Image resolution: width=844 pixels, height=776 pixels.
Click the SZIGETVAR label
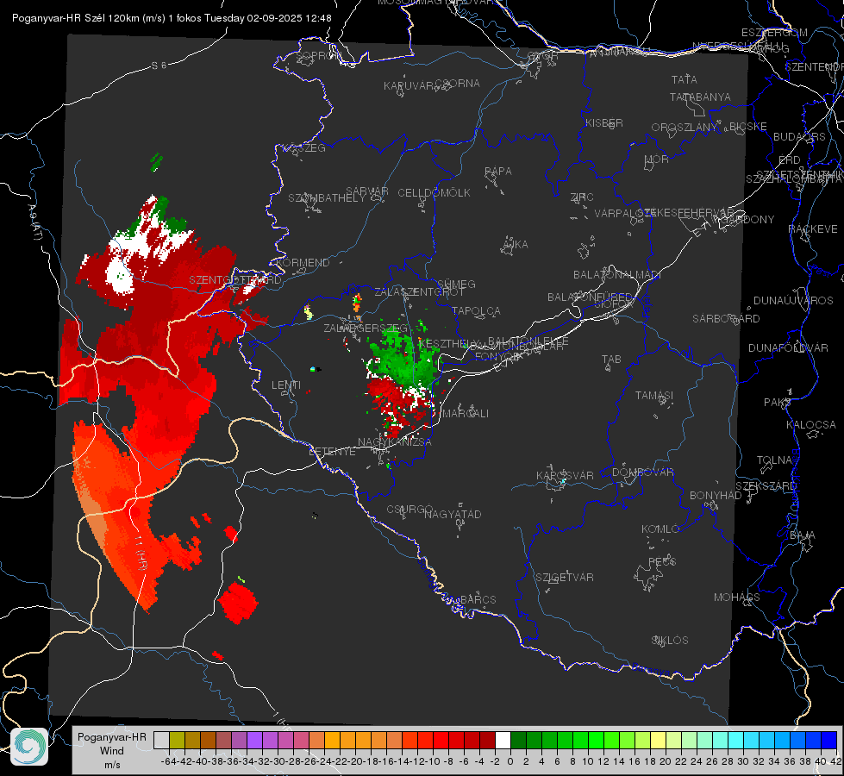click(x=565, y=578)
